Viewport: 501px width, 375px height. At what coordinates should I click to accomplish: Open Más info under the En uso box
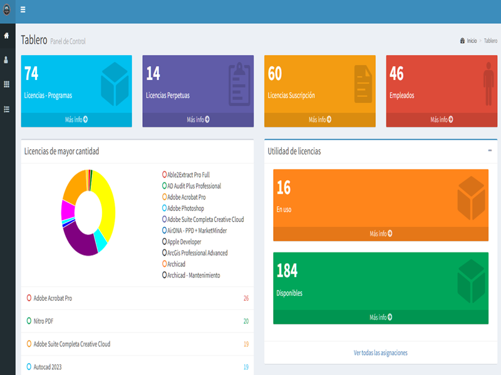coord(381,234)
